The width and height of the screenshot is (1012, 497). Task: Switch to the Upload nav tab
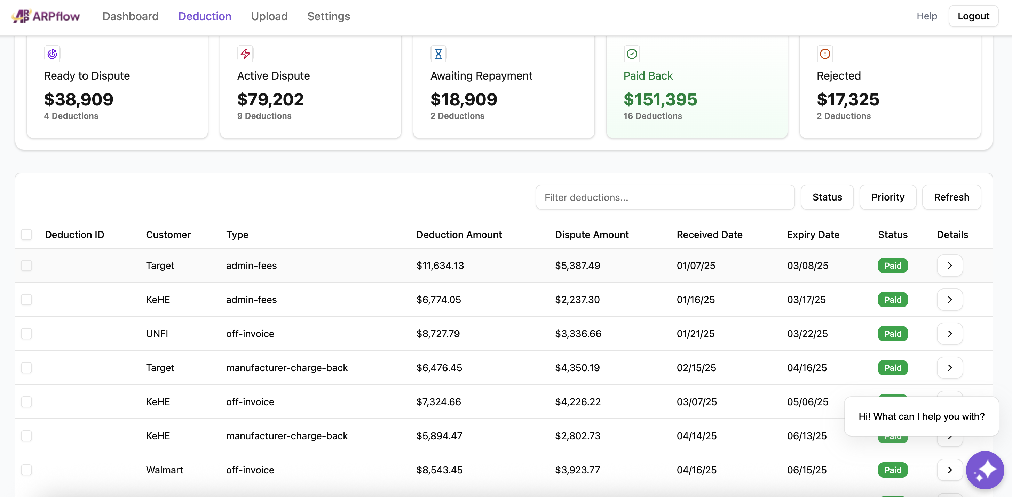(269, 16)
